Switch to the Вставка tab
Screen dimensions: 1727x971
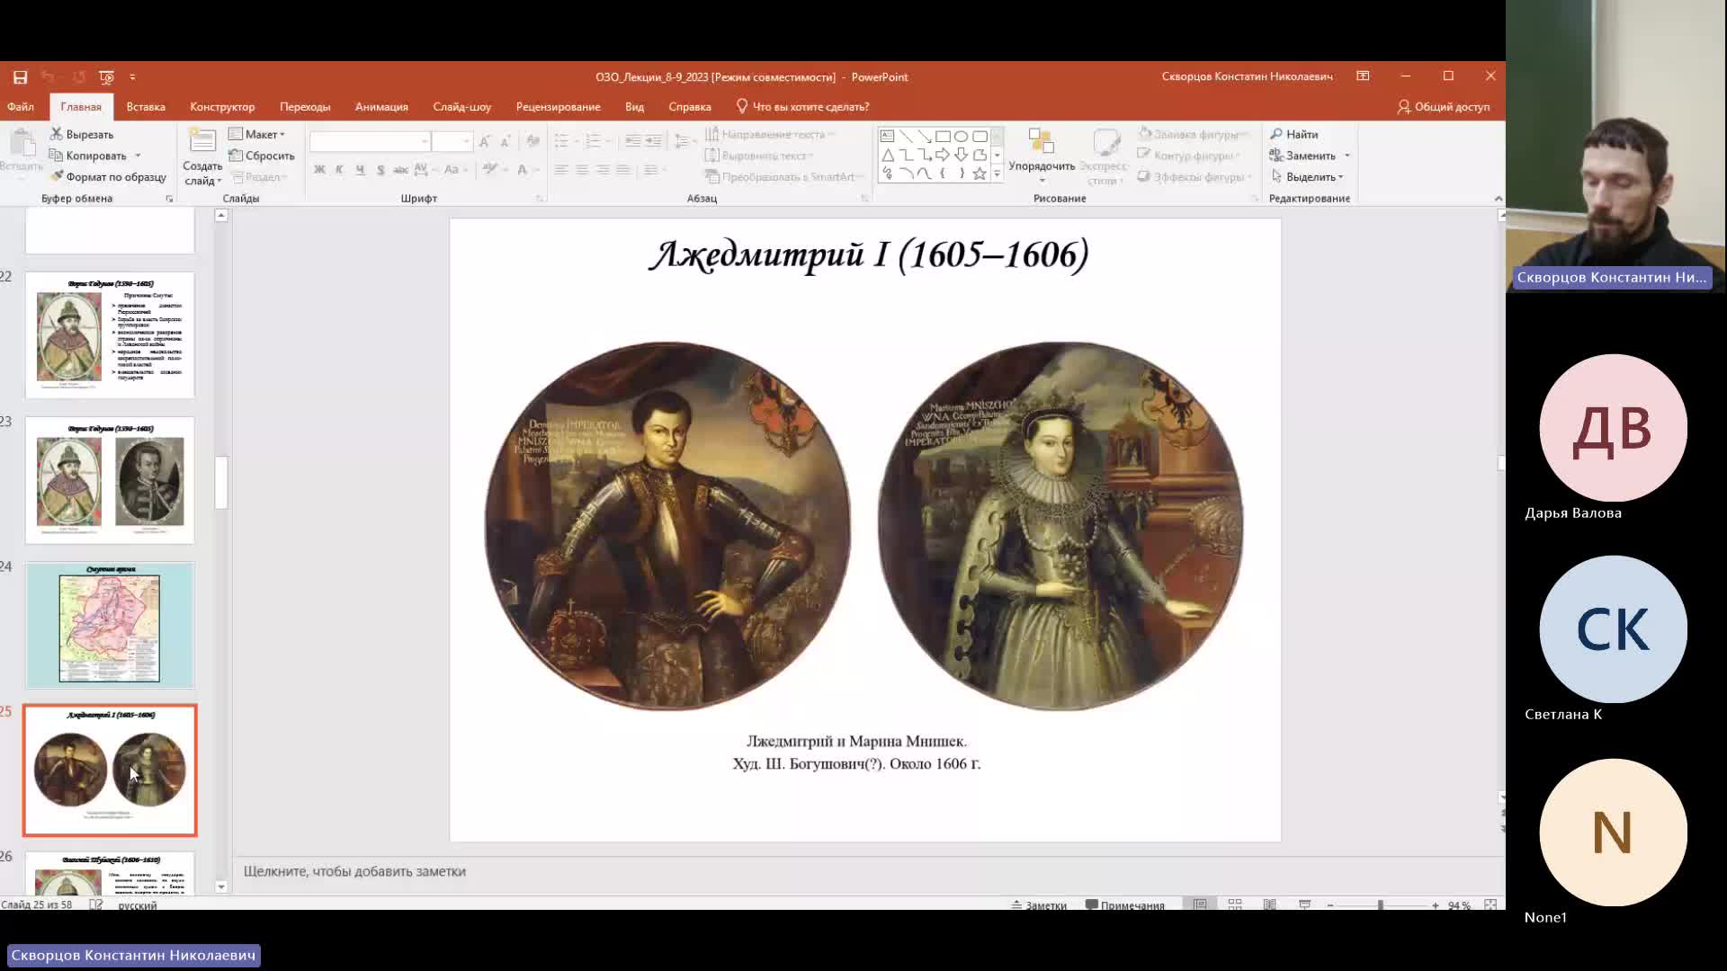tap(146, 107)
